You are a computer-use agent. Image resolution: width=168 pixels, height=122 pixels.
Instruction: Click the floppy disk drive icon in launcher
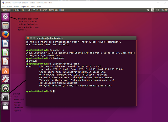click(5, 106)
